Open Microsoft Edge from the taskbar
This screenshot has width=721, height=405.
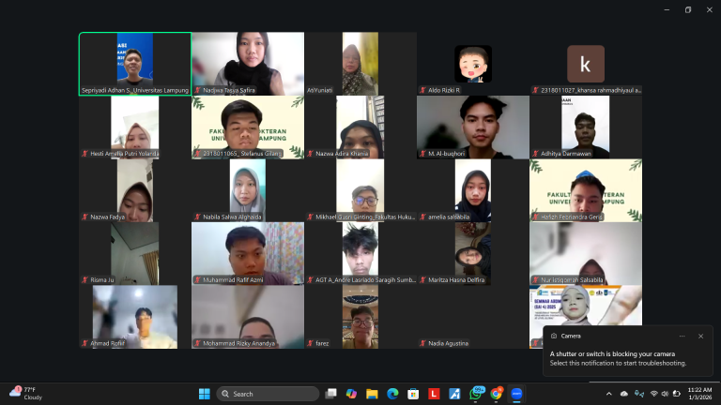tap(392, 394)
